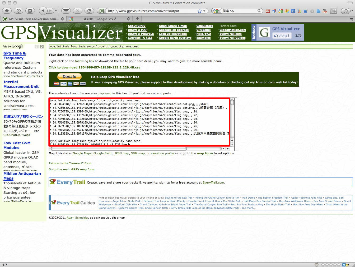Open Geocode an address
This screenshot has width=355, height=267.
point(174,30)
